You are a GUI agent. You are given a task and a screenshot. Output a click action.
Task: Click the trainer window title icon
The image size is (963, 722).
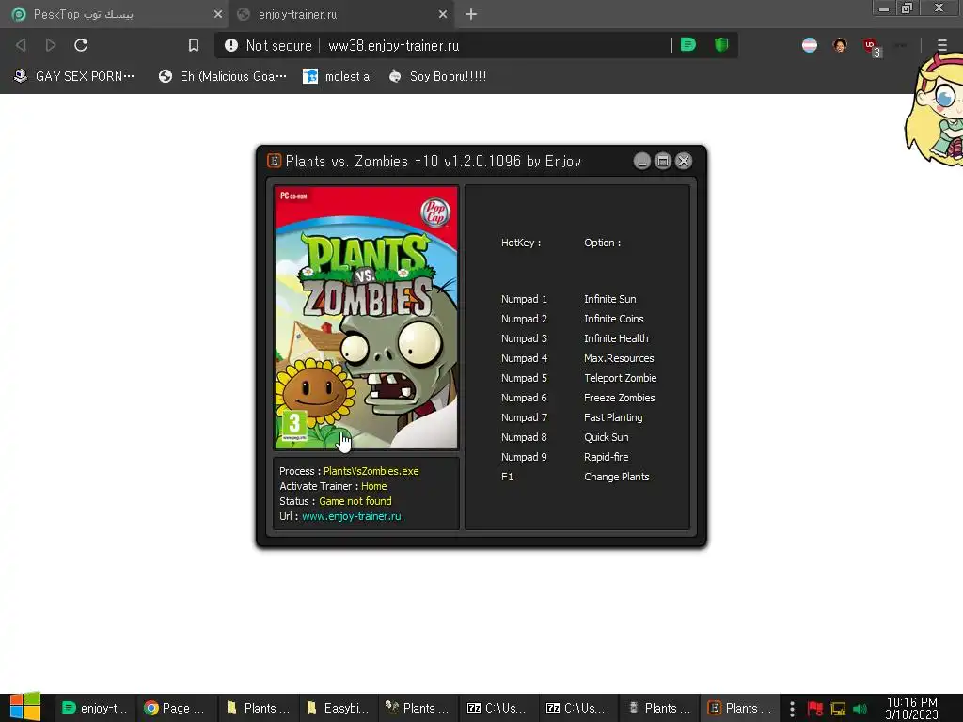(x=274, y=161)
